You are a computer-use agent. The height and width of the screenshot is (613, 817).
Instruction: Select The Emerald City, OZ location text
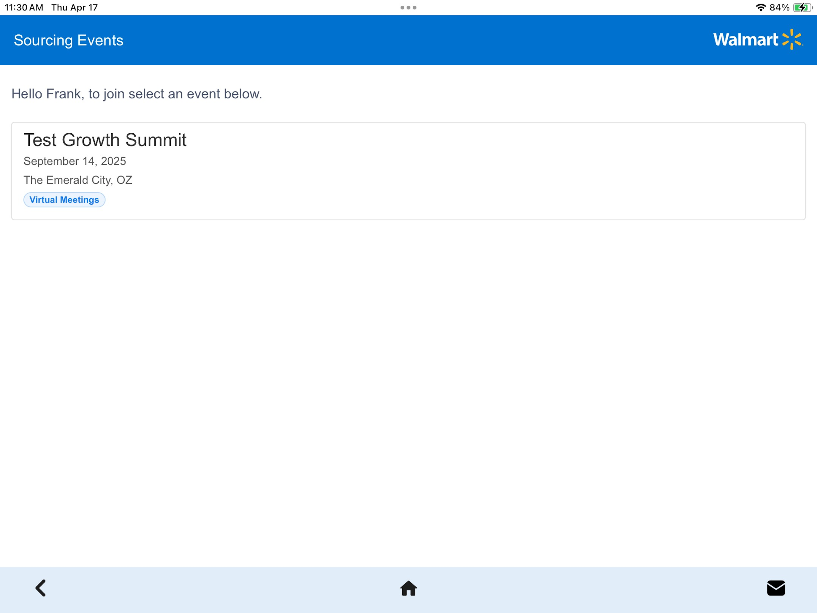click(78, 180)
